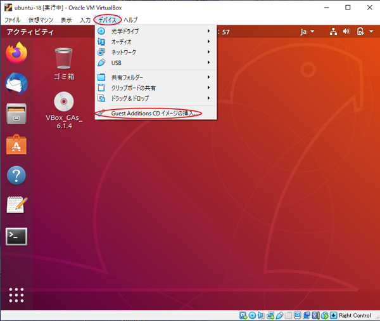Click the mouse integration status icon

[324, 315]
